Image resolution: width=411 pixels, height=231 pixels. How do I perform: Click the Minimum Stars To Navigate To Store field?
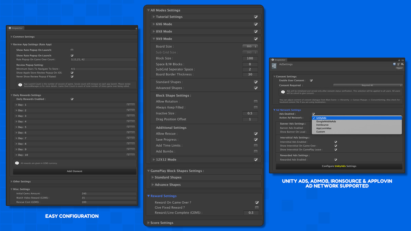(103, 69)
